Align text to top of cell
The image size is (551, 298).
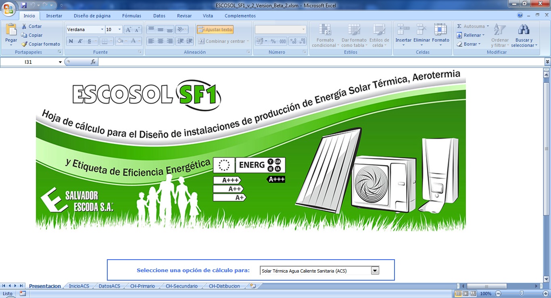click(x=151, y=29)
